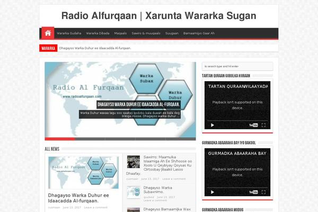Open Tartan Quraan video on YouTube
318x212 pixels.
253,125
